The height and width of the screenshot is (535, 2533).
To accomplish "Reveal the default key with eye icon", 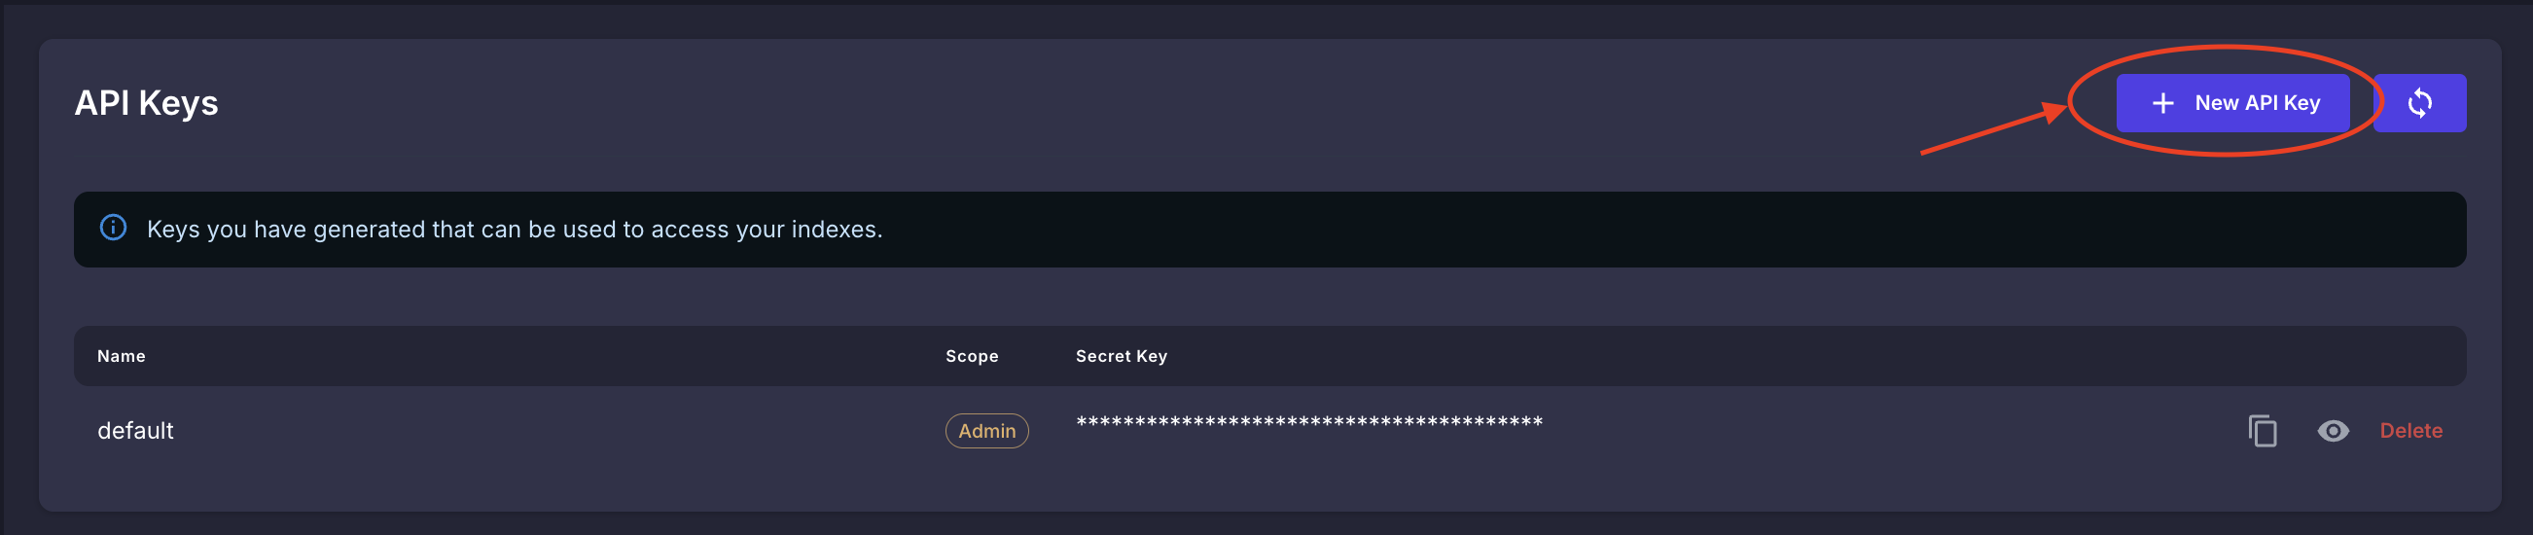I will (x=2333, y=431).
